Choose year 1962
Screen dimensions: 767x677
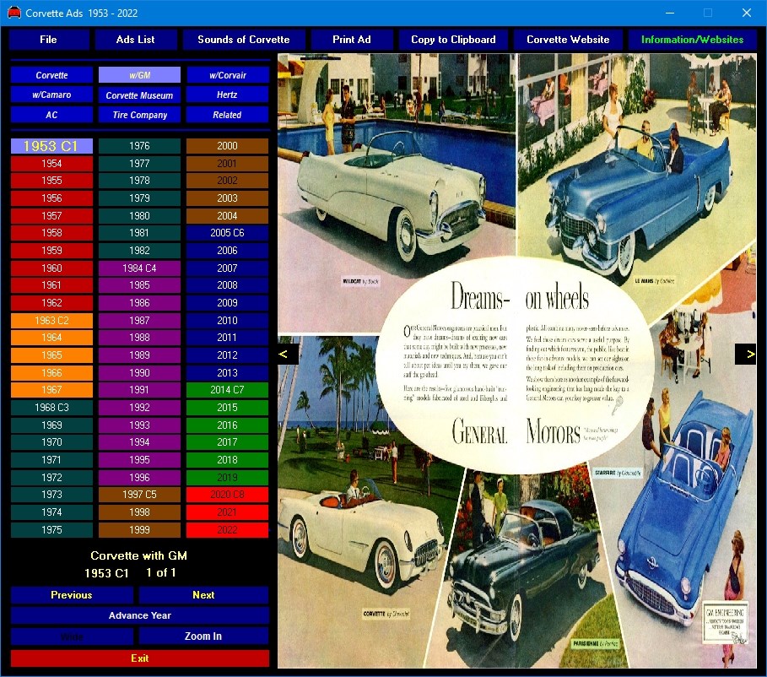pyautogui.click(x=51, y=302)
